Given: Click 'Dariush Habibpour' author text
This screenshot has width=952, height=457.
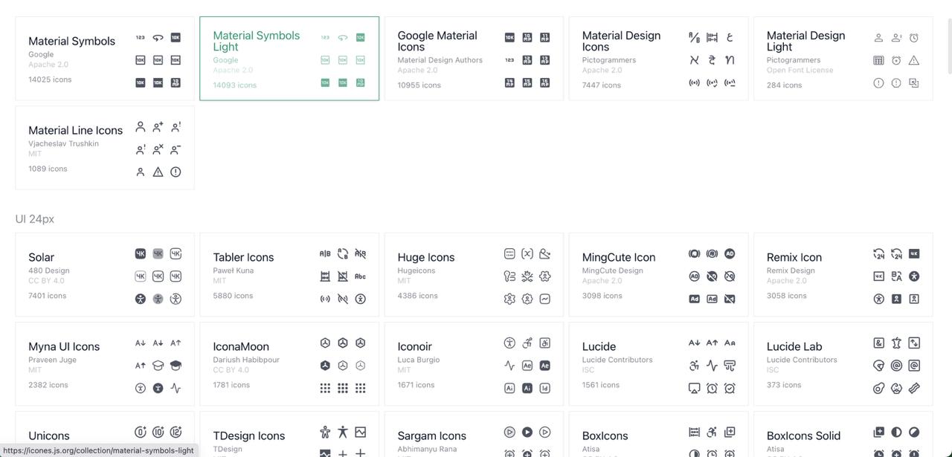Looking at the screenshot, I should click(246, 360).
